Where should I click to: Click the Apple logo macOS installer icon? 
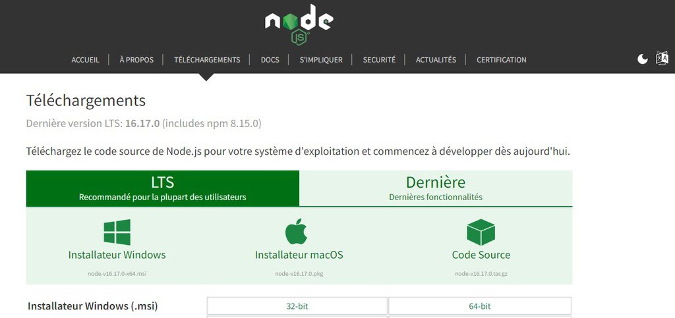[x=296, y=231]
